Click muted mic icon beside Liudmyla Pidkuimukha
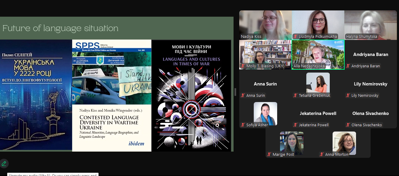 tap(296, 37)
